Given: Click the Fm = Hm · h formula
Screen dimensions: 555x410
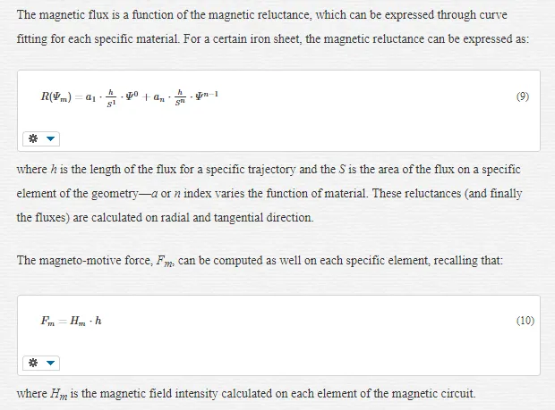Looking at the screenshot, I should [71, 321].
